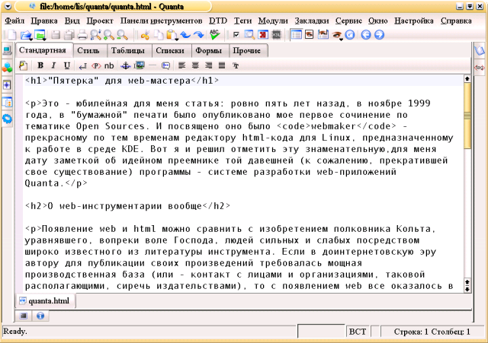This screenshot has height=343, width=488.
Task: Open the Справка help menu
Action: [455, 21]
